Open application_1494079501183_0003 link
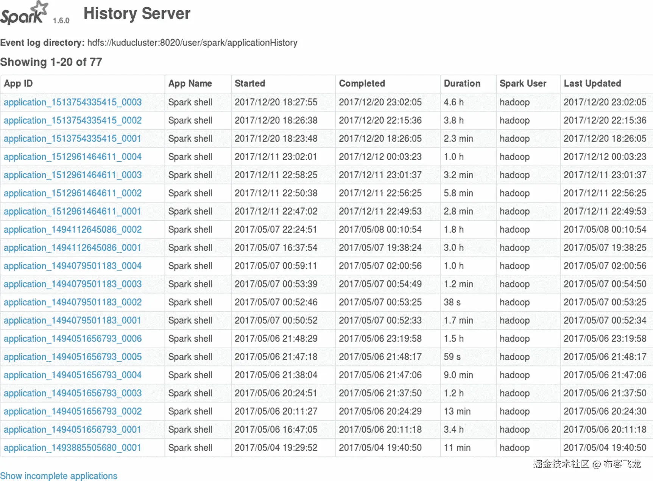The width and height of the screenshot is (653, 481). coord(73,284)
